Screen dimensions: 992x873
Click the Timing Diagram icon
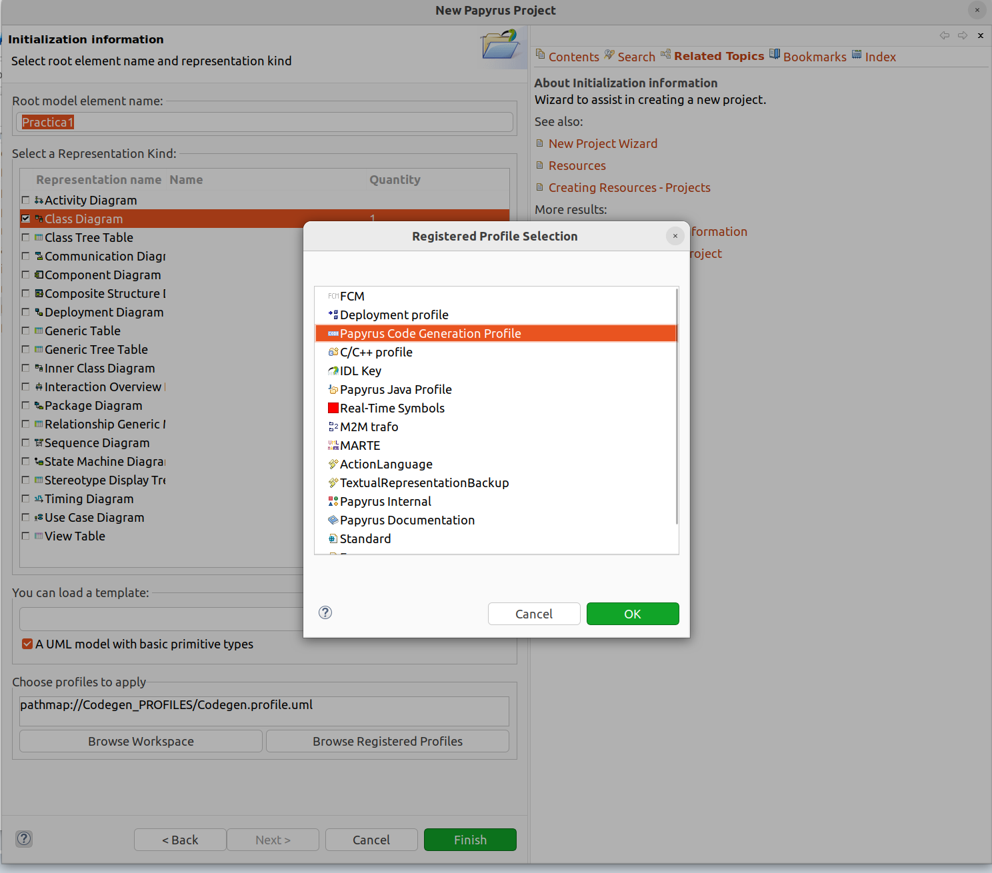(x=39, y=498)
